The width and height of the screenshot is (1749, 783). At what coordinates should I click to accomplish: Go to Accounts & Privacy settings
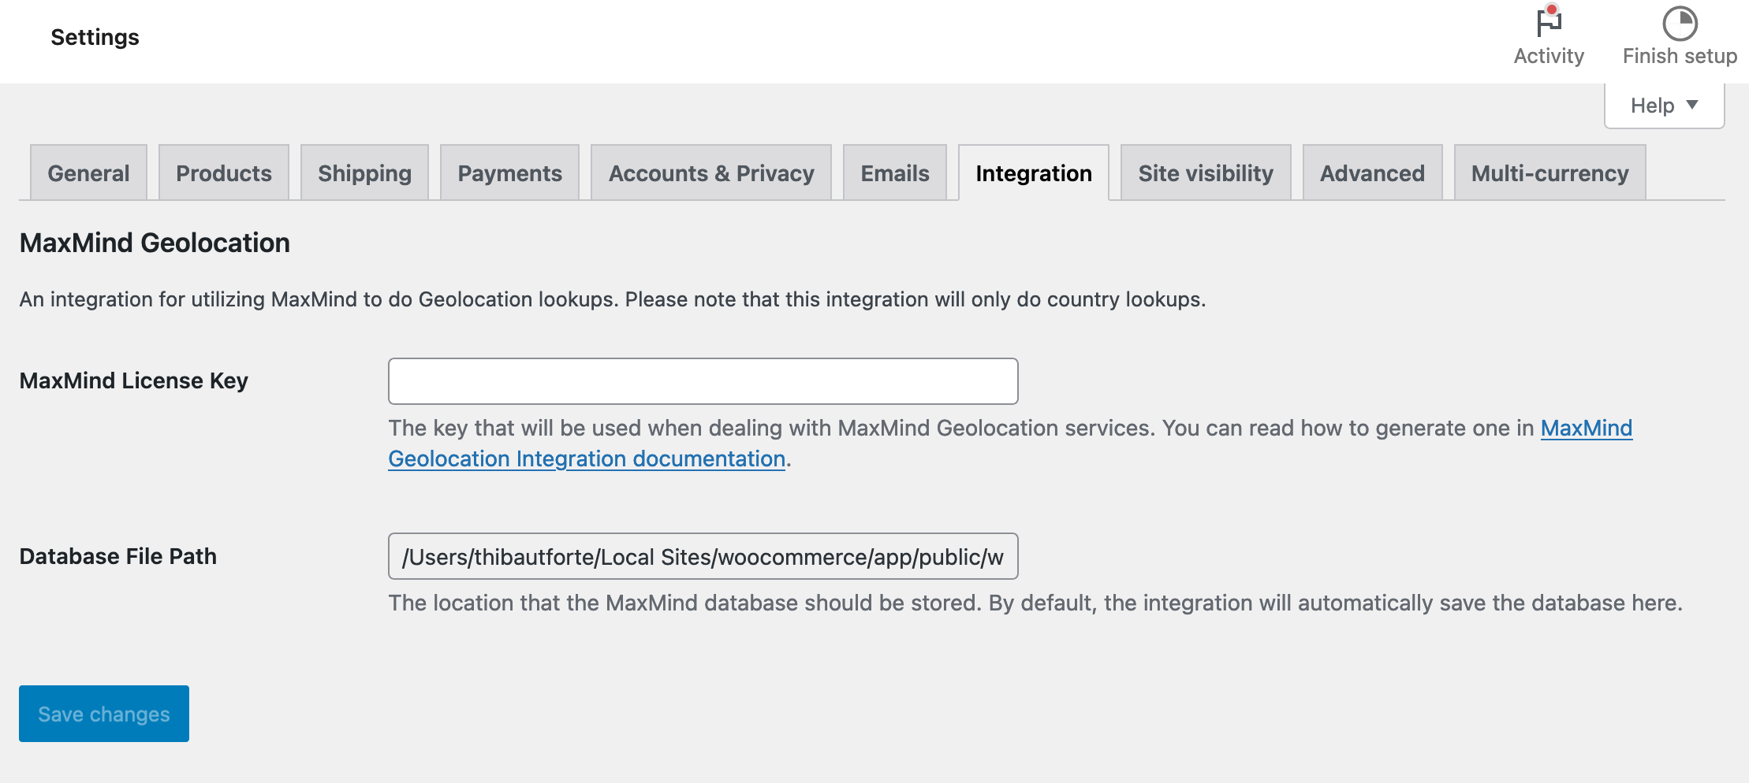click(x=710, y=173)
